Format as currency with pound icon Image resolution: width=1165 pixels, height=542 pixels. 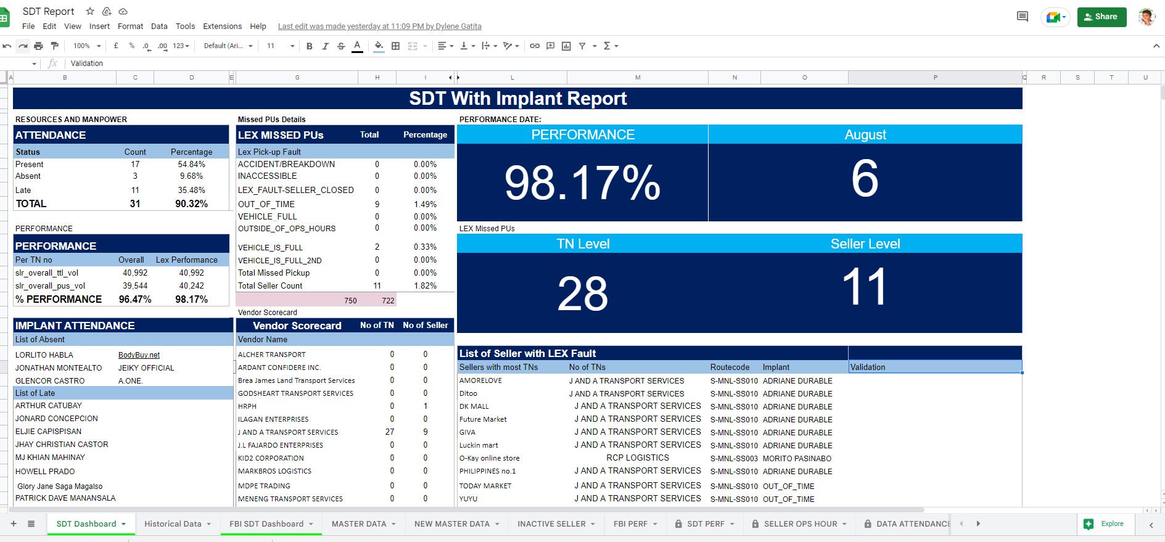pyautogui.click(x=116, y=46)
